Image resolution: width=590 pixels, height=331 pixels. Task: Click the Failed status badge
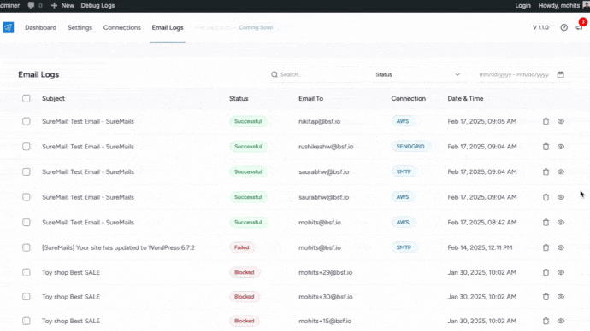point(242,247)
